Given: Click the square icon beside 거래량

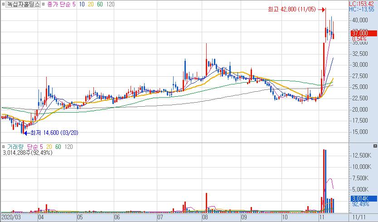Looking at the screenshot, I should (x=3, y=147).
